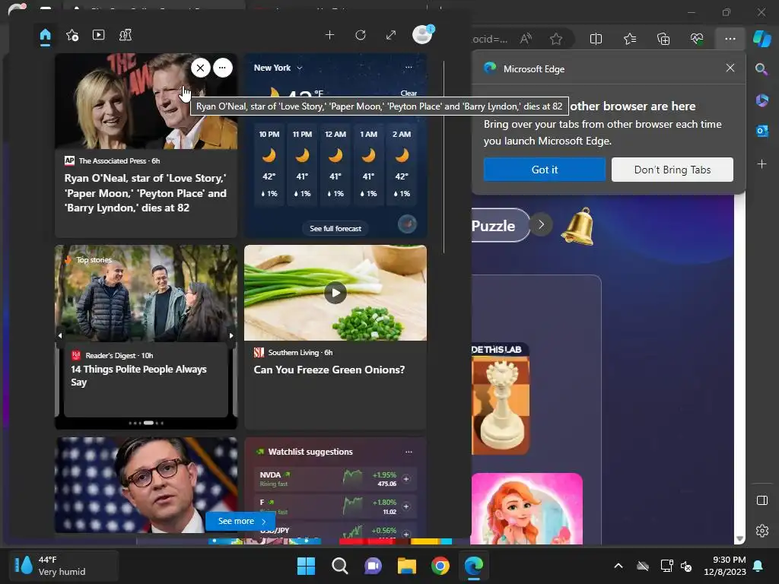The width and height of the screenshot is (779, 584).
Task: Open Edge Browser essentials heart icon
Action: tap(697, 39)
